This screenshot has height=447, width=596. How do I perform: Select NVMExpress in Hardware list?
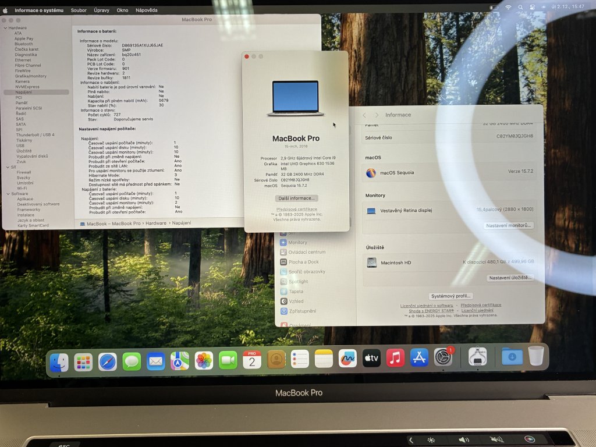pyautogui.click(x=27, y=87)
